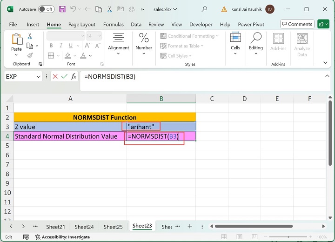
Task: Click the Format Painter brush icon
Action: click(x=30, y=55)
